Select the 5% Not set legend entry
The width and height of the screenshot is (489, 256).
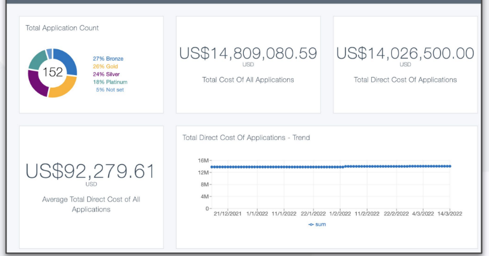coord(109,90)
